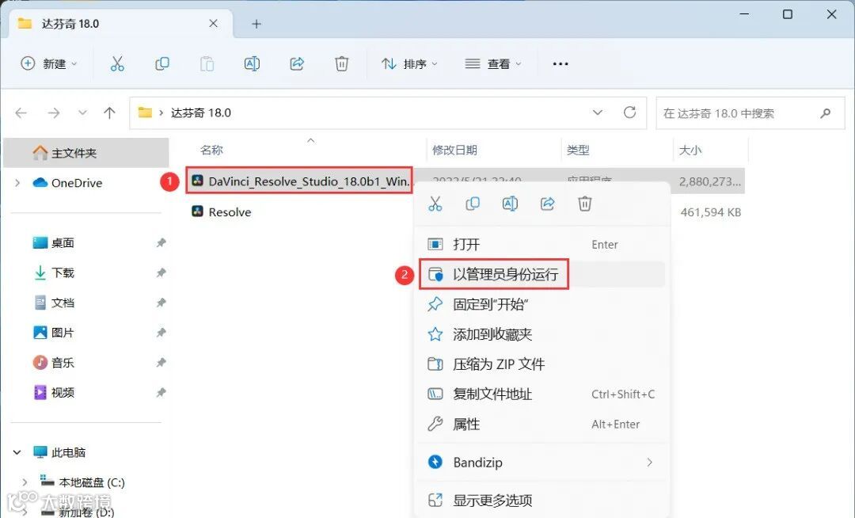Click Cut icon in the context menu
Image resolution: width=855 pixels, height=518 pixels.
click(x=435, y=204)
